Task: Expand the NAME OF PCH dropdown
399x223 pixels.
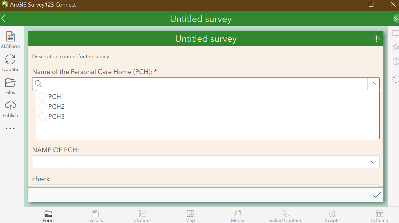Action: [373, 162]
